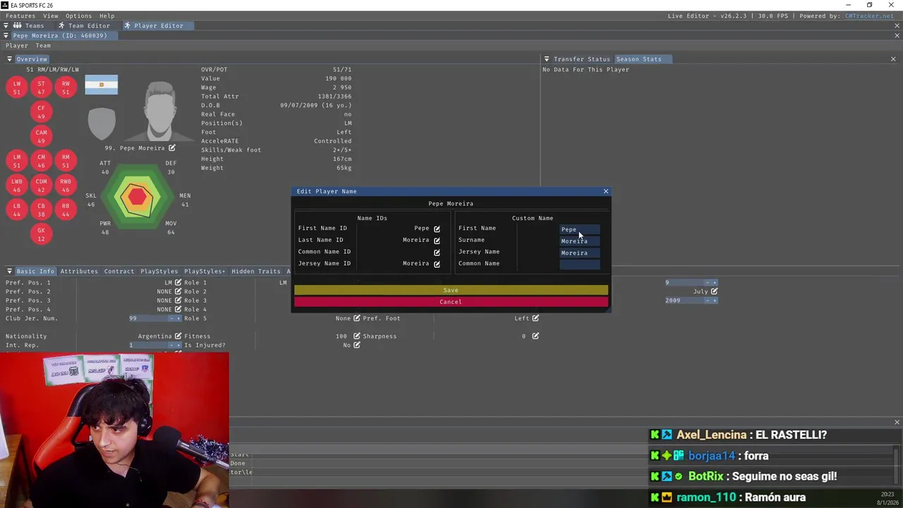Viewport: 903px width, 508px height.
Task: Switch to the Teams tab
Action: point(29,25)
